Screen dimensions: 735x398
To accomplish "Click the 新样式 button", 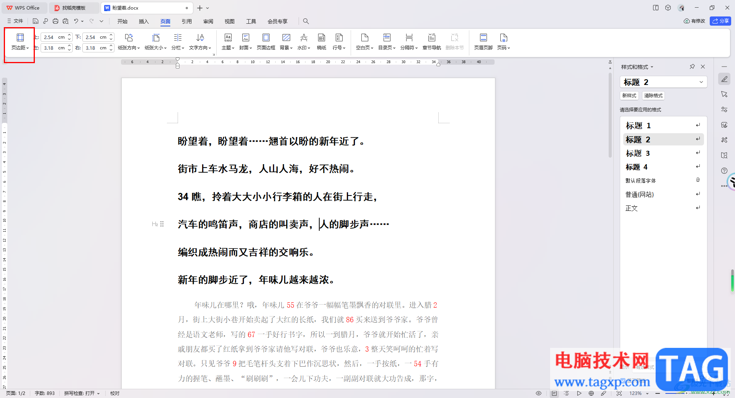I will pos(629,96).
